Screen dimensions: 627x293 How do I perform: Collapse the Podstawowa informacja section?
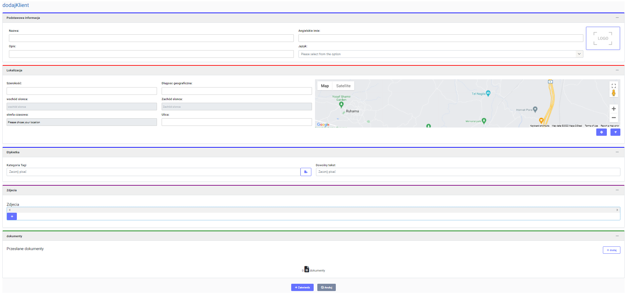pos(617,18)
